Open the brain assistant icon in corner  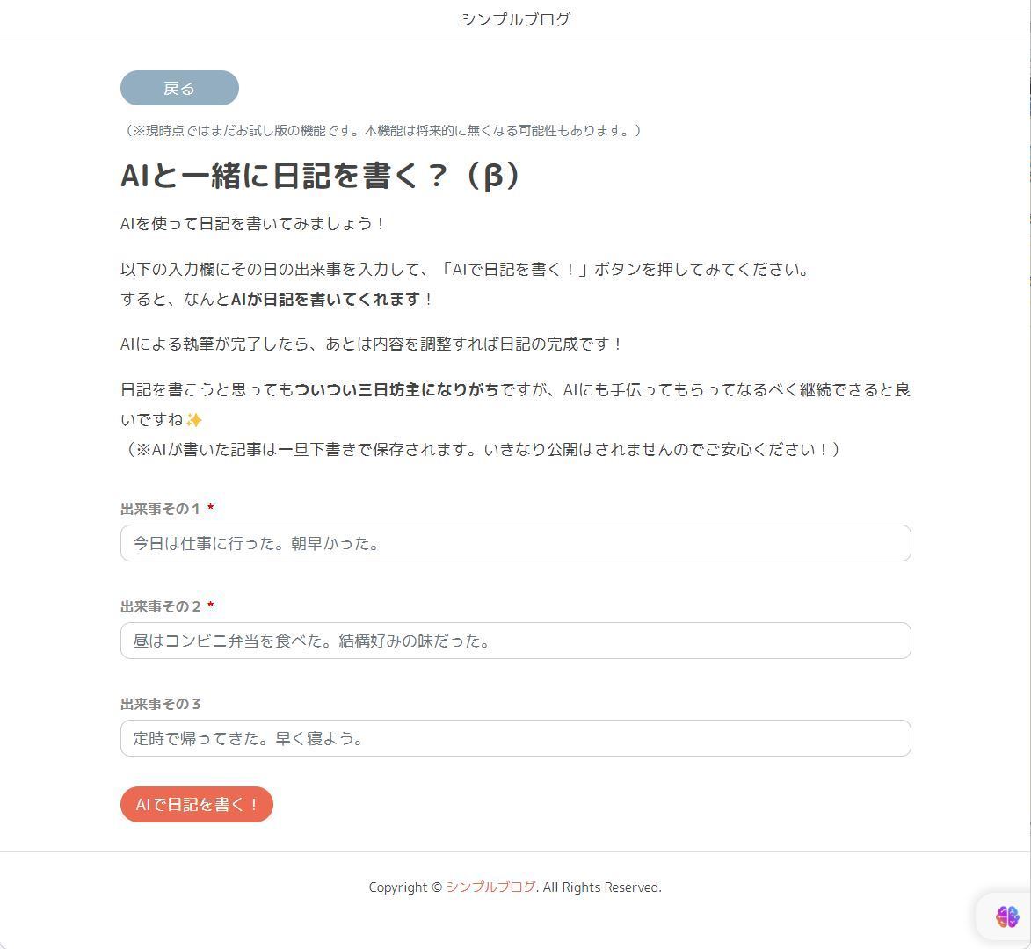click(1006, 916)
